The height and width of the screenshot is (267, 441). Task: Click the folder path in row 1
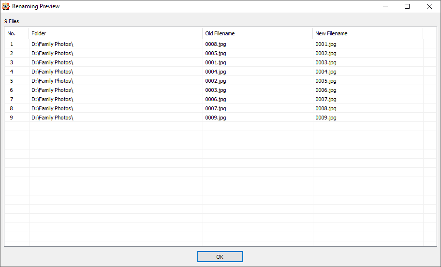52,44
